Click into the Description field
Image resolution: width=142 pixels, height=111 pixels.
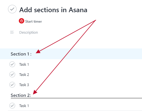pos(29,32)
